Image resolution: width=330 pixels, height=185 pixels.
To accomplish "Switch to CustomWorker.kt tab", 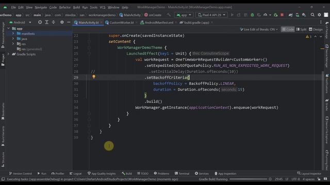I will pos(121,23).
